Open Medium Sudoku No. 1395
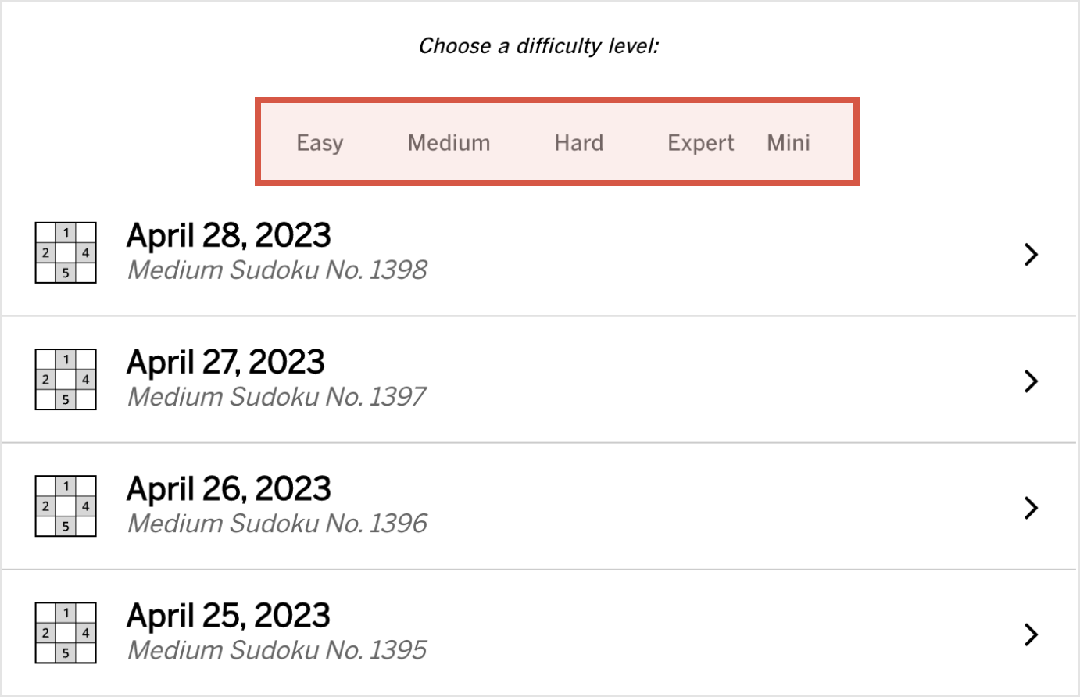 coord(277,649)
